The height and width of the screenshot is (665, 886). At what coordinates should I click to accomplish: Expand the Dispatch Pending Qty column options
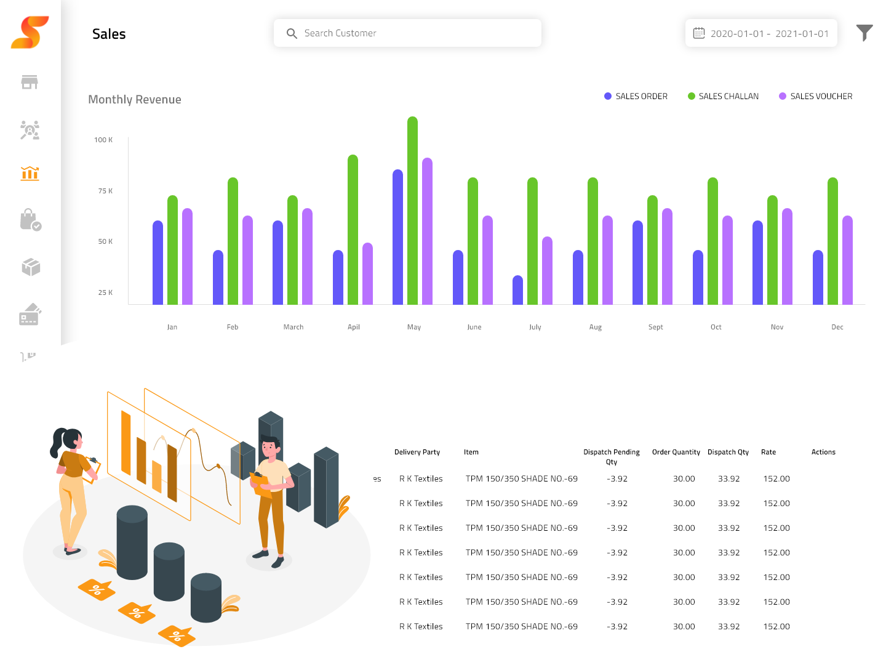(611, 456)
